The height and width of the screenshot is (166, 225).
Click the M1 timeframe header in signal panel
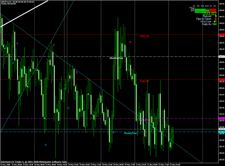tap(194, 6)
